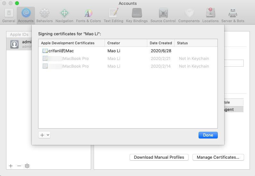Open the add certificate plus dropdown
This screenshot has width=255, height=176.
pos(44,135)
